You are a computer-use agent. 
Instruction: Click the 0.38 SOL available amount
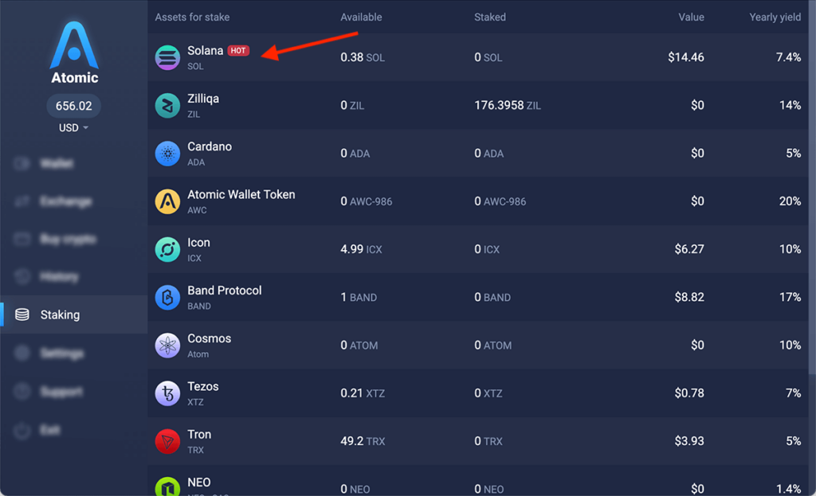(363, 57)
